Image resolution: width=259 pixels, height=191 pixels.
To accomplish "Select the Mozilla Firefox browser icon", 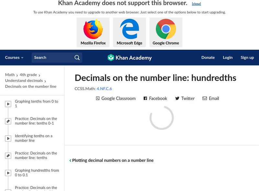I will pyautogui.click(x=93, y=29).
